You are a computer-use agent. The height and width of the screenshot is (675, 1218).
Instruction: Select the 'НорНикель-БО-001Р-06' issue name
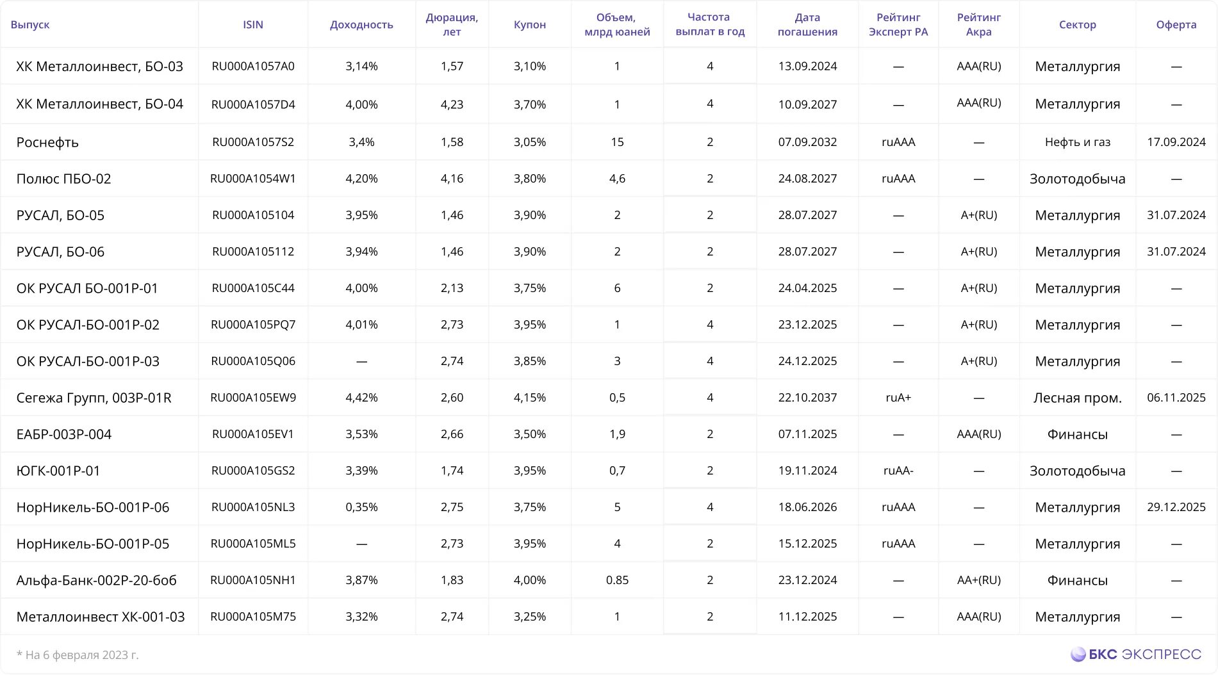pos(93,507)
